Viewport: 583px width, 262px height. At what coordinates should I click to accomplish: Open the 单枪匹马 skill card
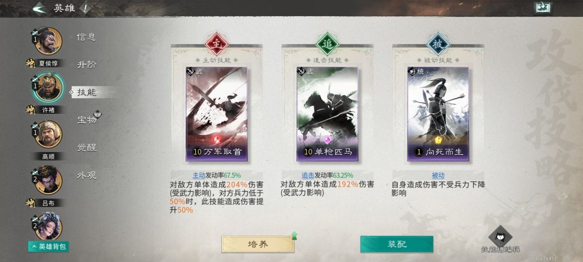point(327,114)
